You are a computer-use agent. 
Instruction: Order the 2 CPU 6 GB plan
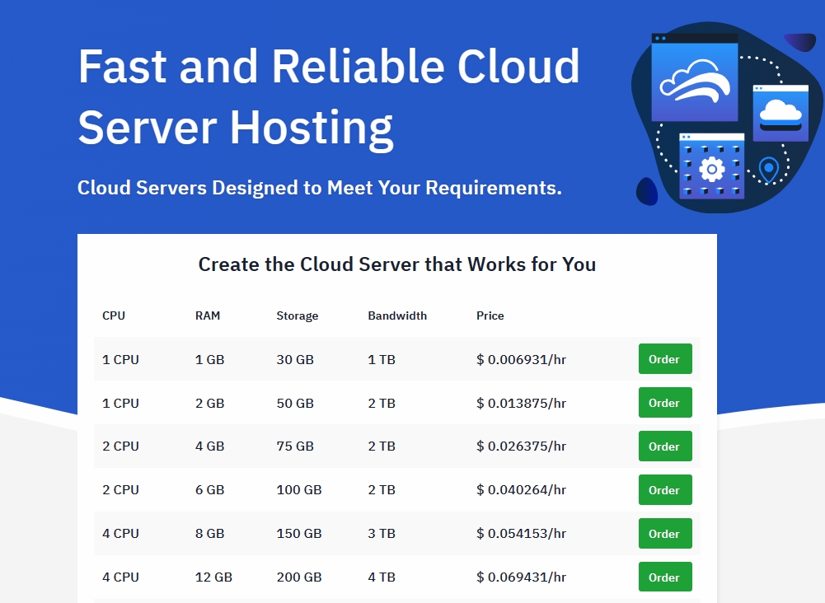[x=664, y=490]
